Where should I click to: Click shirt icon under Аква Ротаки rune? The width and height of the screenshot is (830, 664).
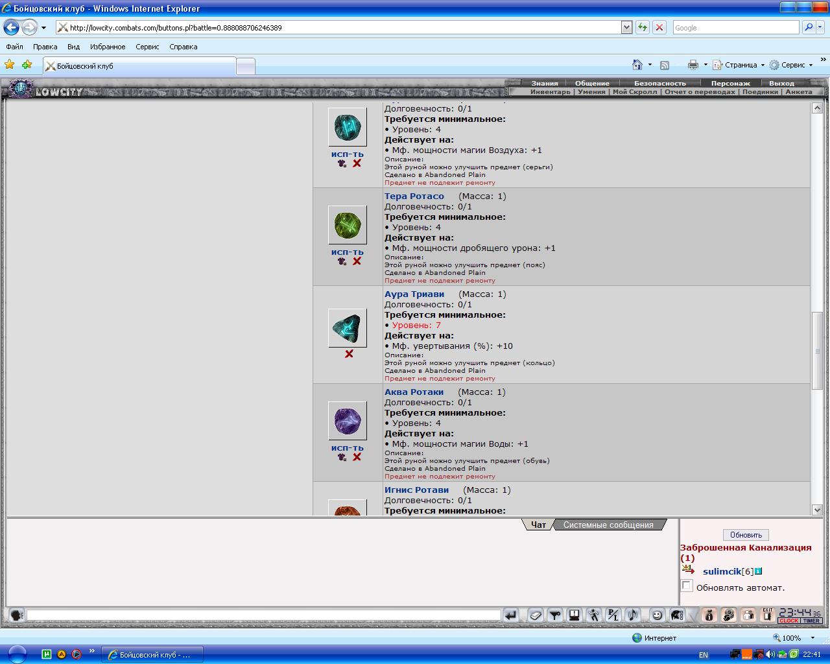(342, 457)
